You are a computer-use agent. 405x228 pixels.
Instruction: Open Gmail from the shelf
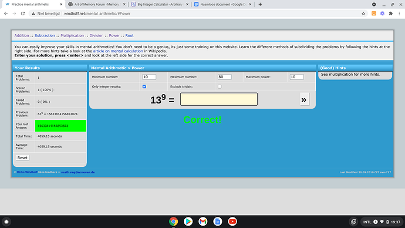[203, 222]
